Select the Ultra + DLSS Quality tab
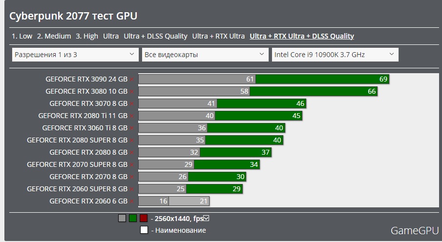Image resolution: width=442 pixels, height=242 pixels. 155,36
